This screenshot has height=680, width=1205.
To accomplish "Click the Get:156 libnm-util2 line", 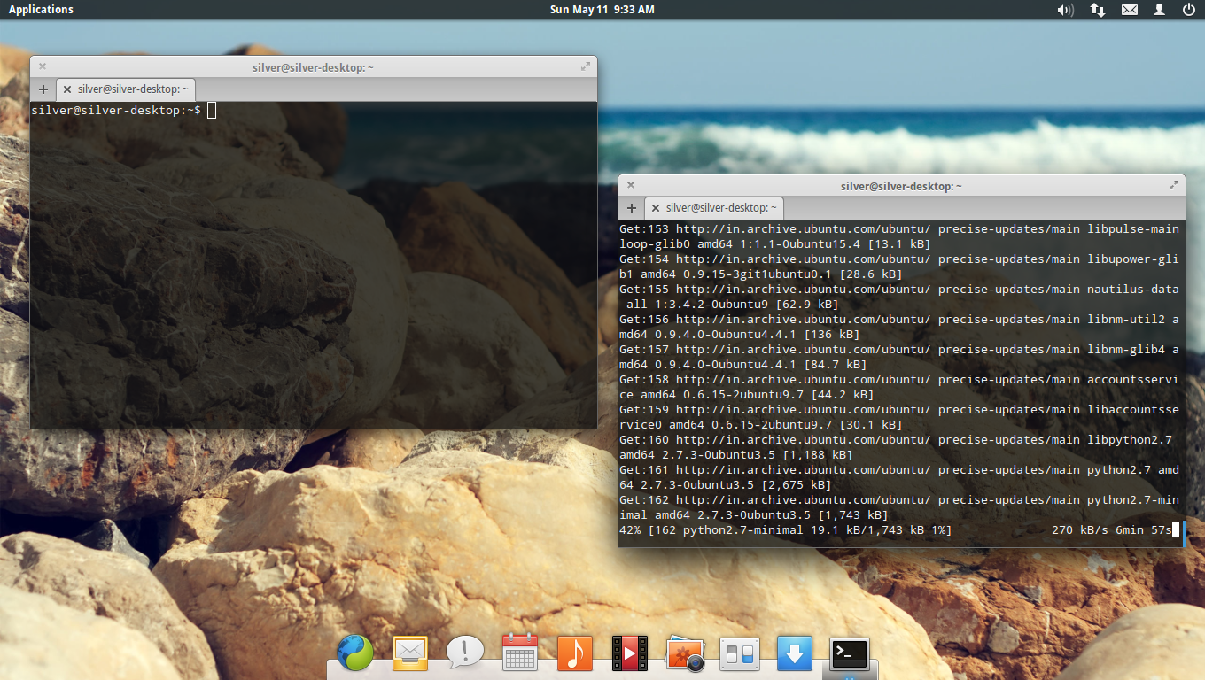I will pyautogui.click(x=899, y=327).
